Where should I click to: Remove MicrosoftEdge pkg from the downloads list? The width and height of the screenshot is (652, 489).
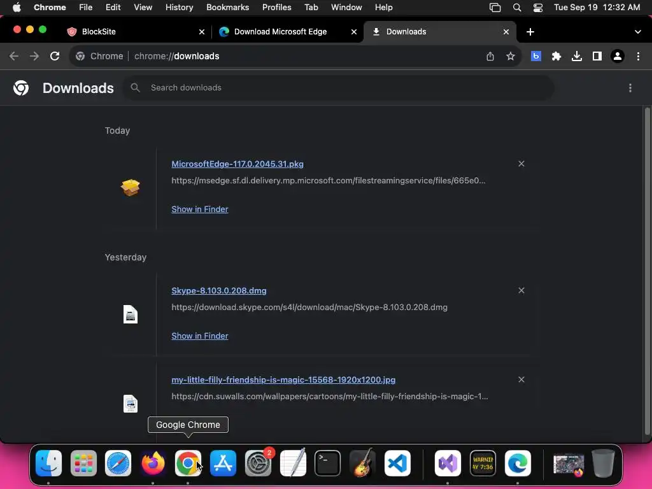[x=521, y=164]
